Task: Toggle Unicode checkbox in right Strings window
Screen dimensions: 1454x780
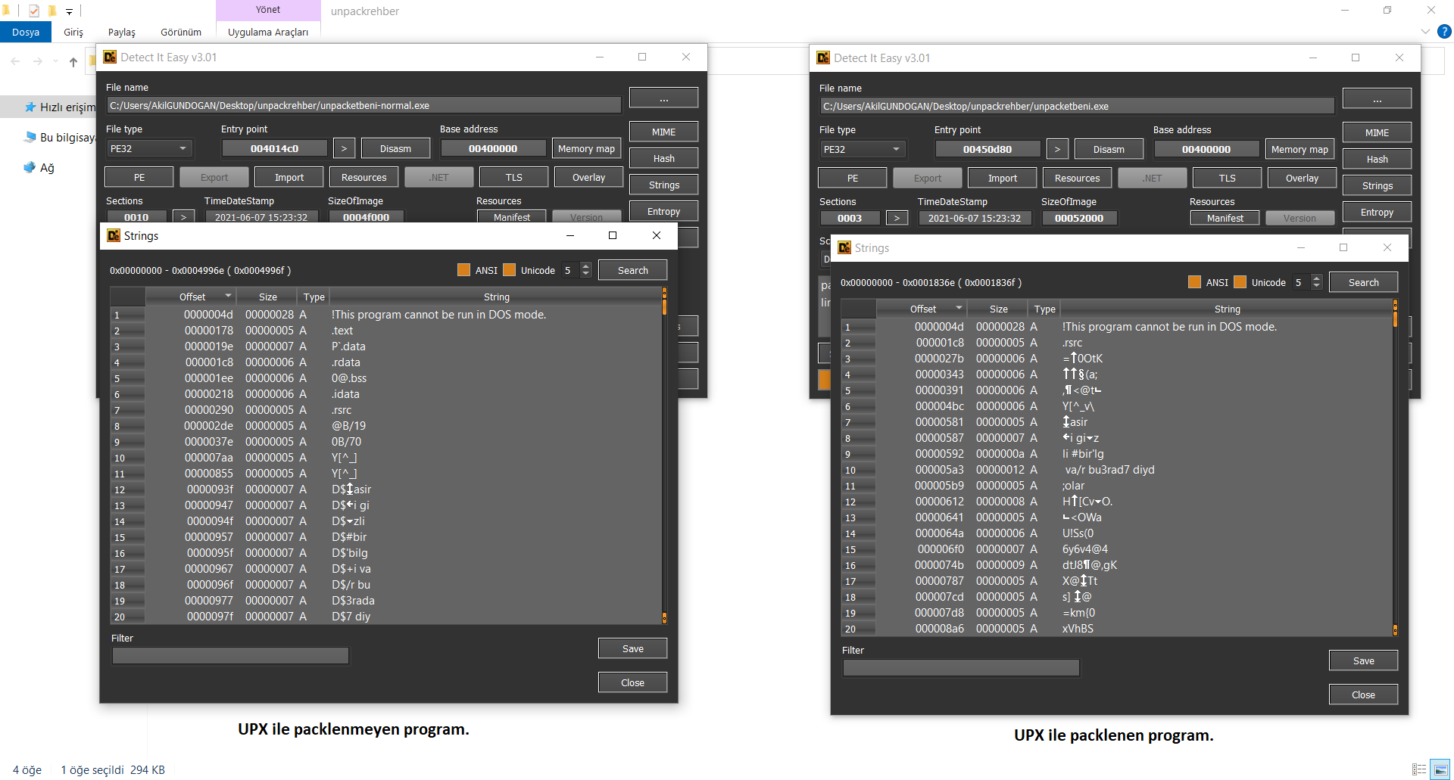Action: coord(1240,282)
